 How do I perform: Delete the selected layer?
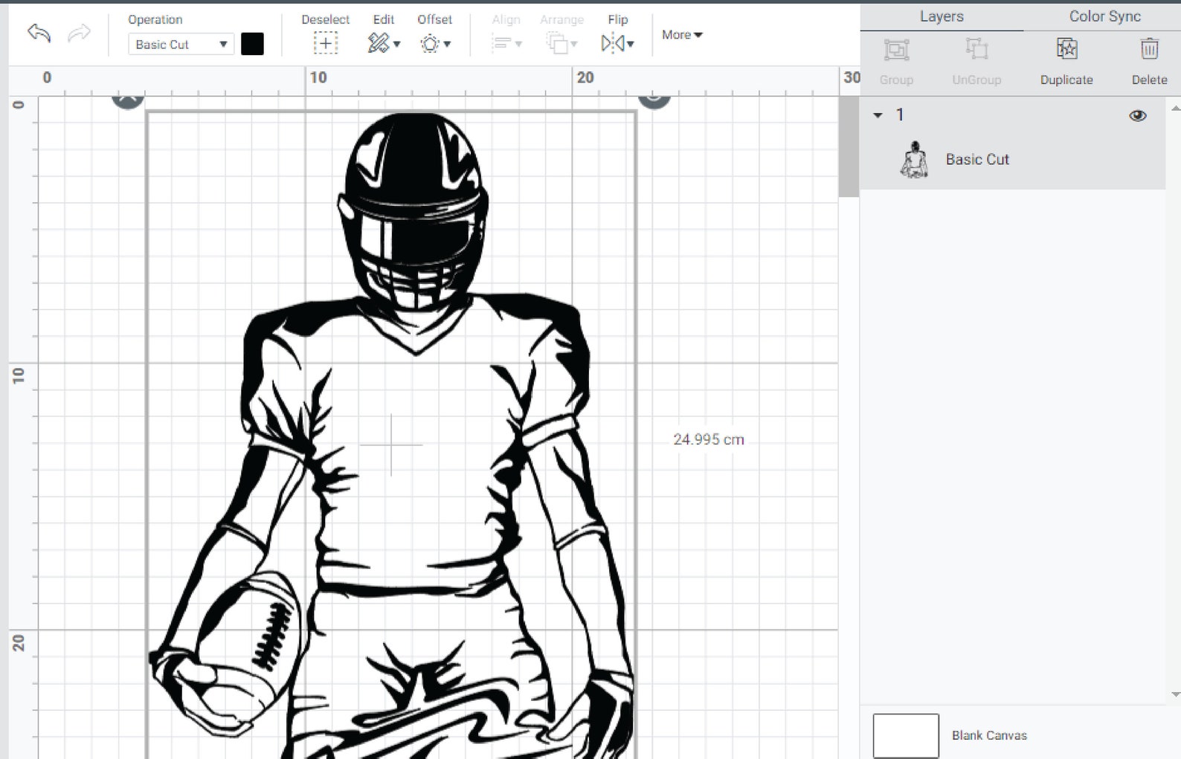point(1149,61)
